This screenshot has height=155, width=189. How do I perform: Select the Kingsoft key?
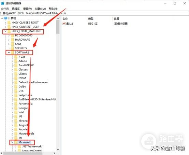click(23, 125)
